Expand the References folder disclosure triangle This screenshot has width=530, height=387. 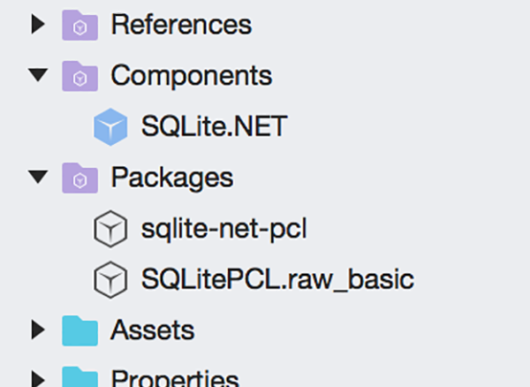[36, 25]
